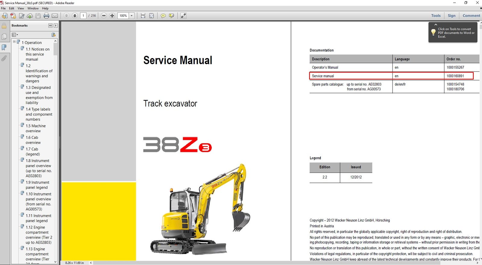Open the Window menu
The image size is (482, 265).
click(33, 8)
